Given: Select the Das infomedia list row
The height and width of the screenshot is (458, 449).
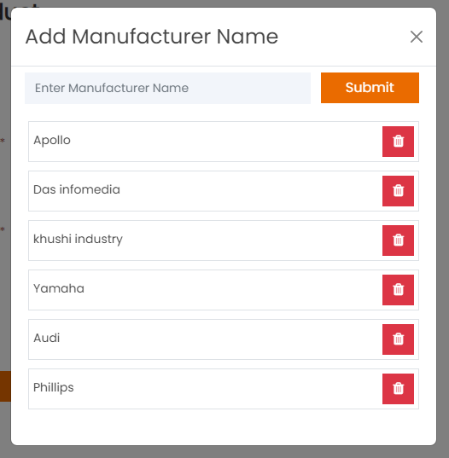Looking at the screenshot, I should coord(224,191).
